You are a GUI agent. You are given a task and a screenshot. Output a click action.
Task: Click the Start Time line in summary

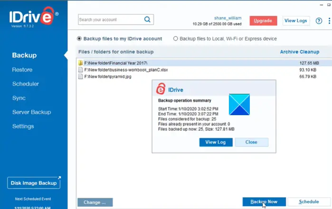click(188, 109)
